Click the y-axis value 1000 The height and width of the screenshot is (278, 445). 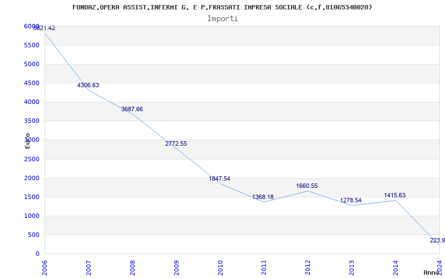pyautogui.click(x=32, y=216)
